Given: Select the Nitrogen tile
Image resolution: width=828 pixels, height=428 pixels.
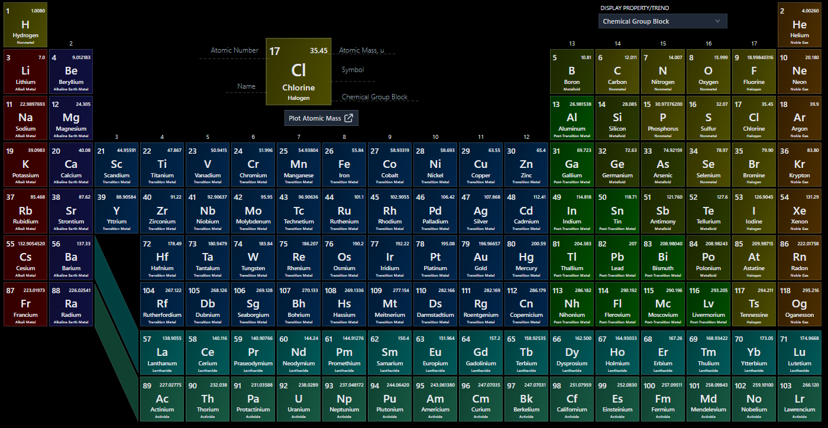Looking at the screenshot, I should [x=663, y=72].
